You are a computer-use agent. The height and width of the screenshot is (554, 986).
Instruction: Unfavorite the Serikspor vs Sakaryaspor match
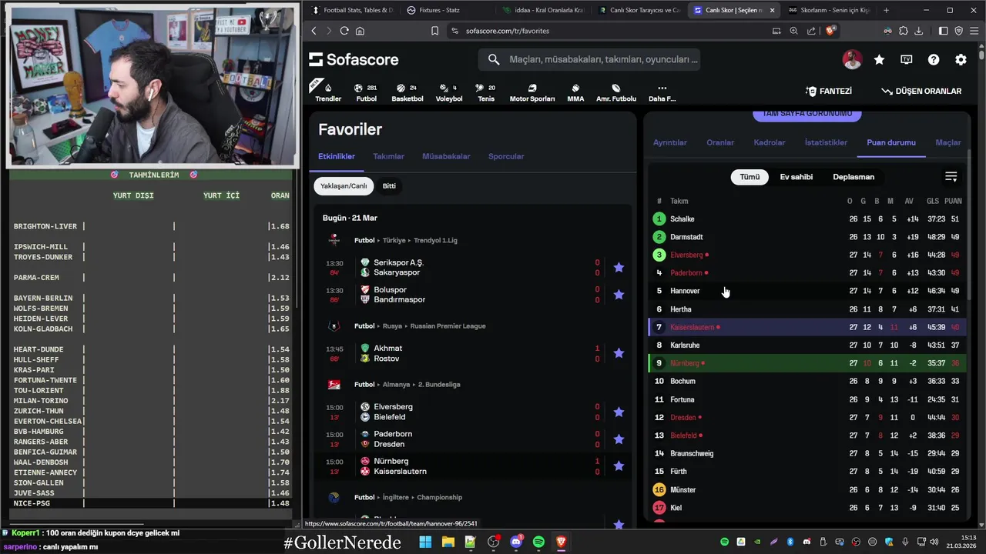coord(619,268)
